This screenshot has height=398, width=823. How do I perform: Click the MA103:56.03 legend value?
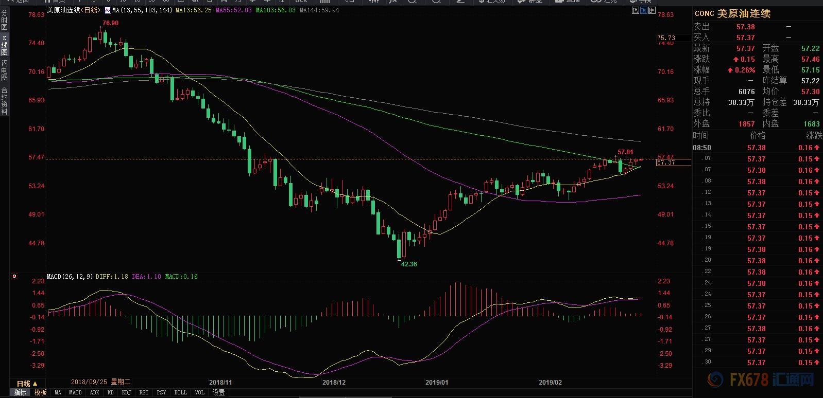(276, 10)
